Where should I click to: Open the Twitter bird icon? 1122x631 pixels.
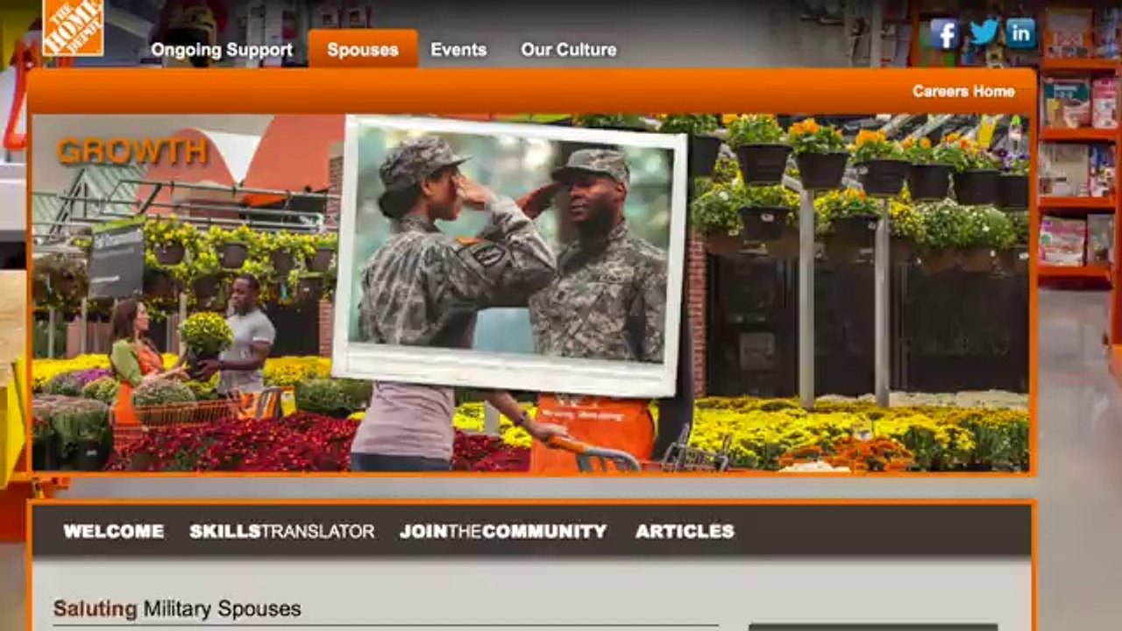click(x=984, y=33)
